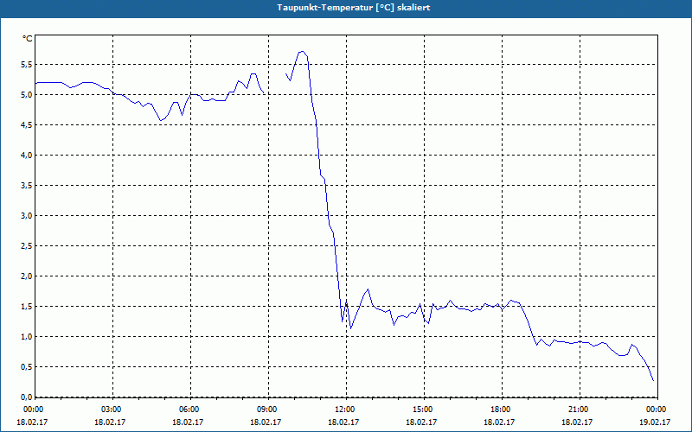Click the 0,5 y-axis value
The width and height of the screenshot is (692, 432).
tap(27, 366)
